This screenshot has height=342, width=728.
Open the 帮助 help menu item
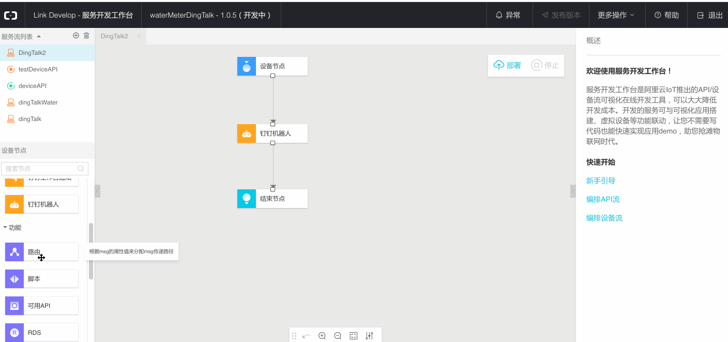point(666,15)
